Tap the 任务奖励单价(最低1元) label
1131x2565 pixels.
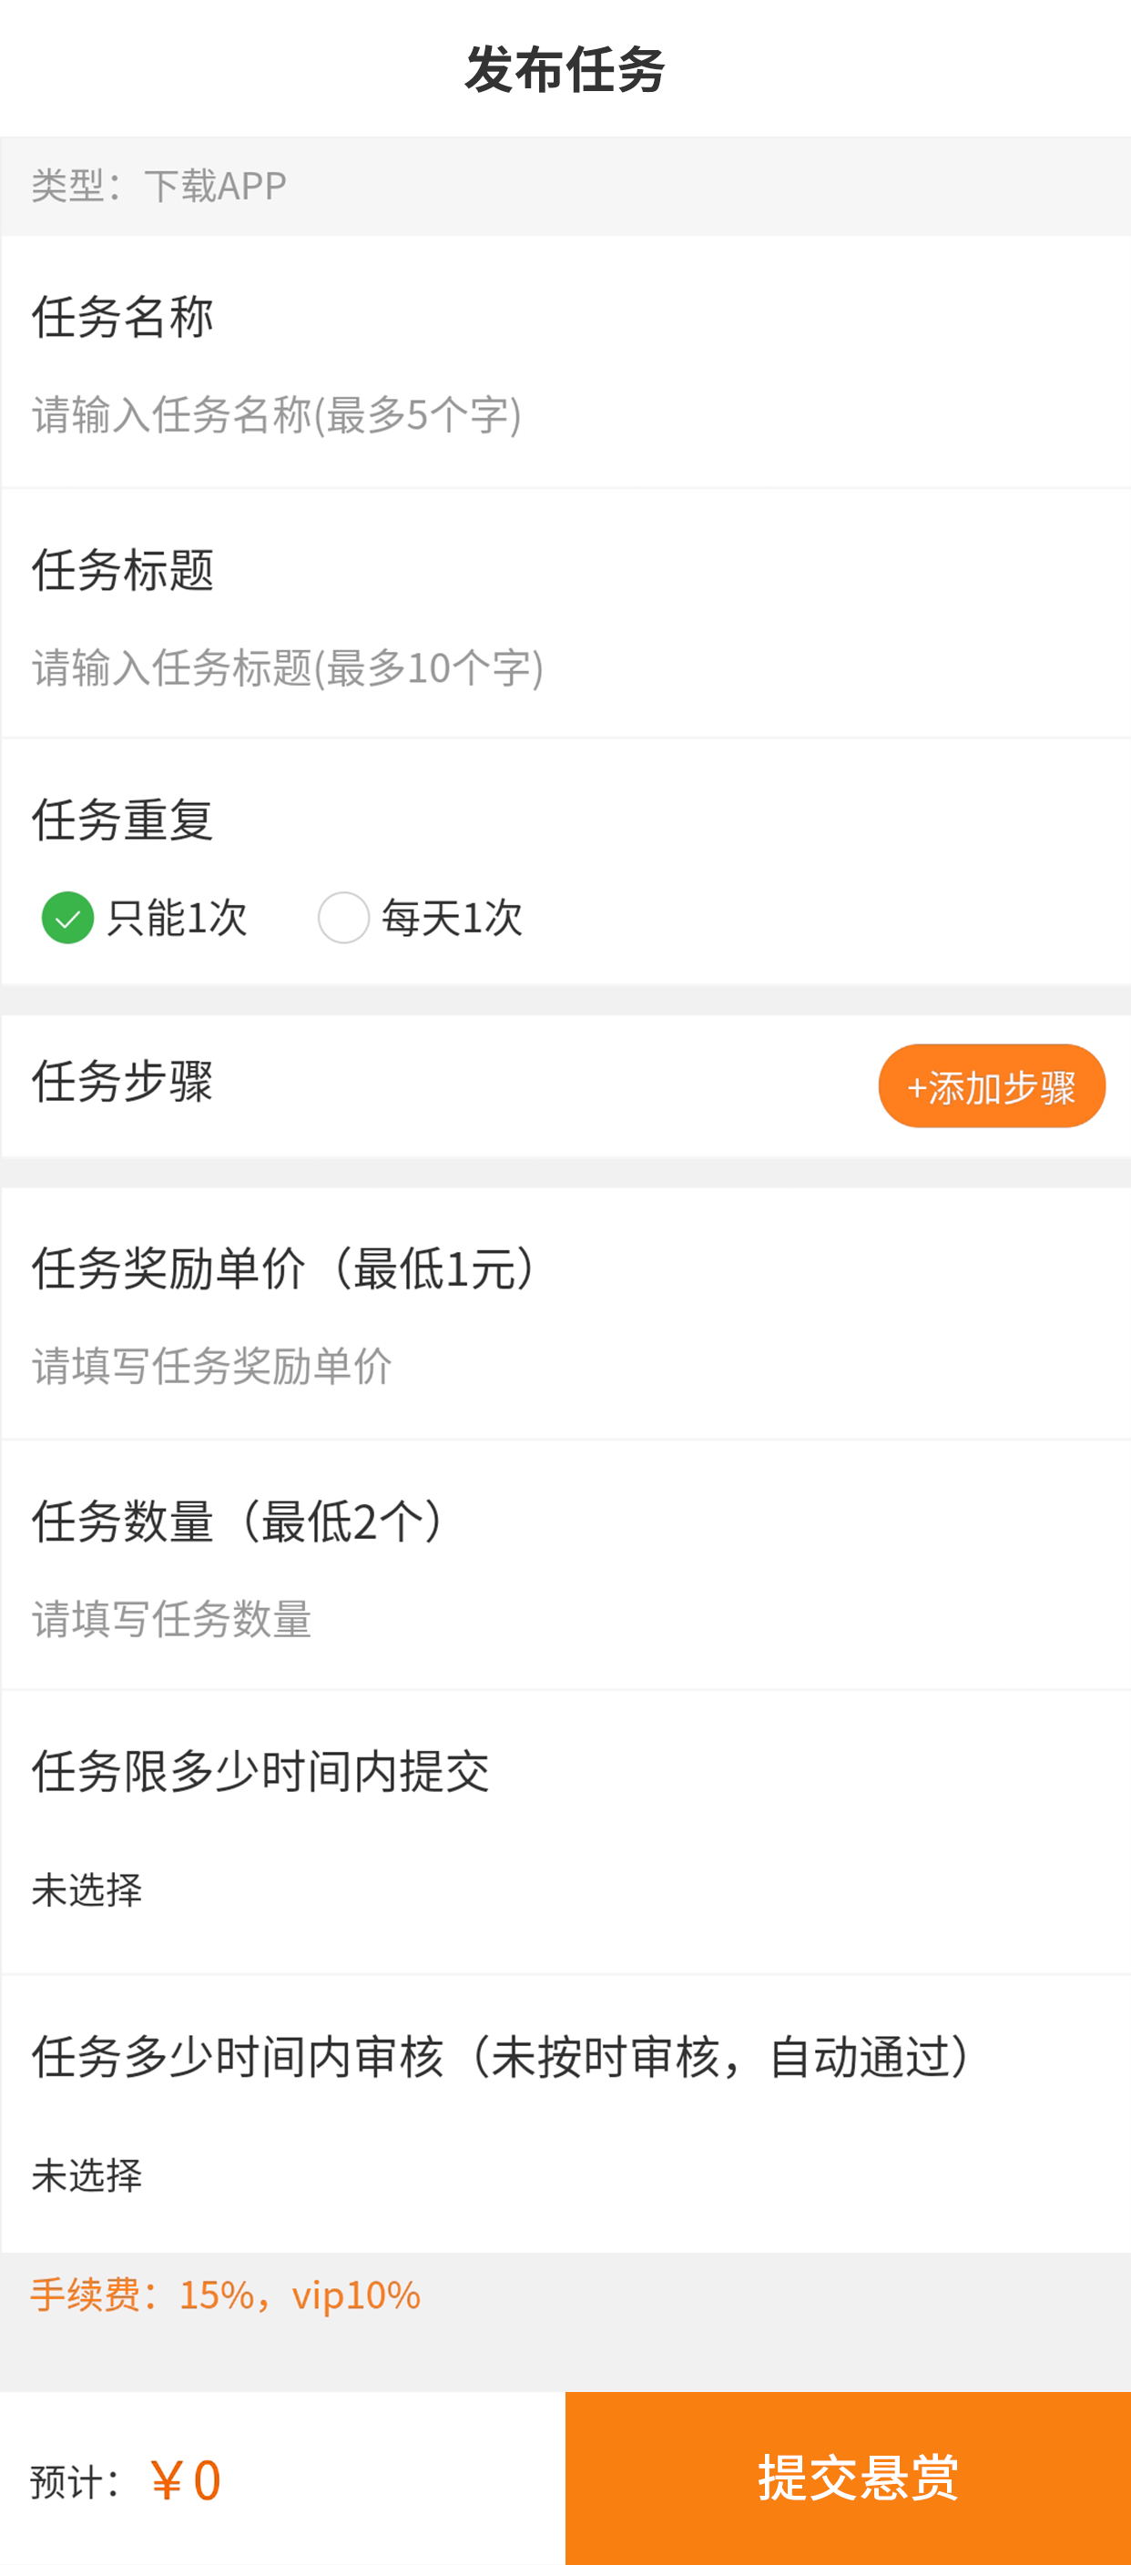click(289, 1268)
